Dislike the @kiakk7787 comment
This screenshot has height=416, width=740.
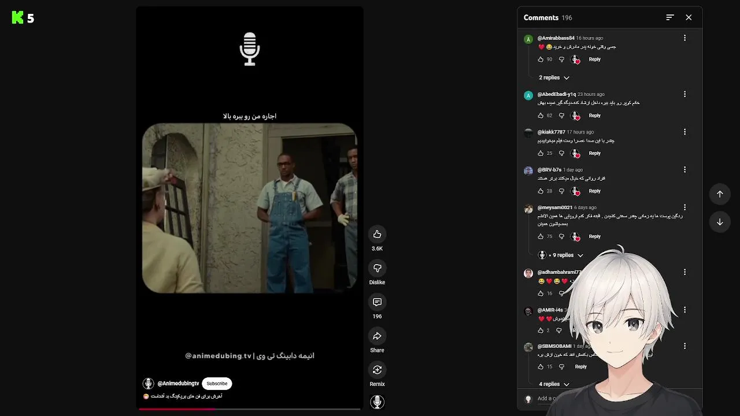561,153
